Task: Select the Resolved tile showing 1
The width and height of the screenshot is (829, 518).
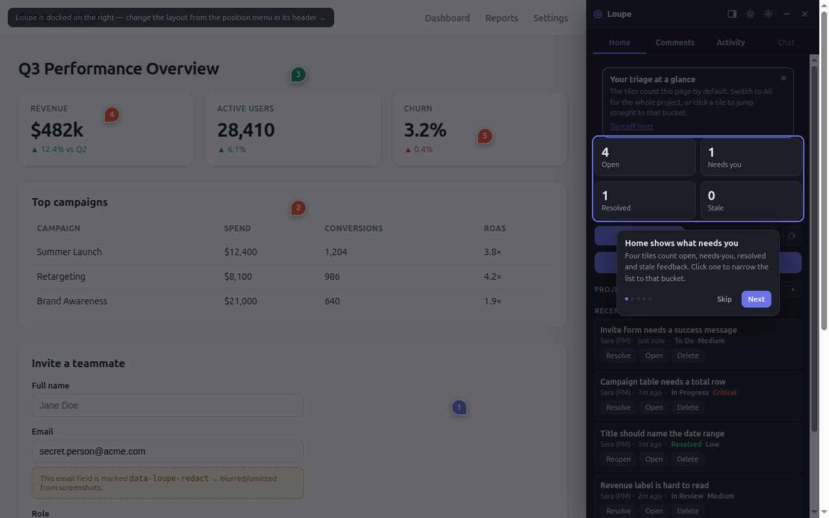Action: tap(645, 200)
